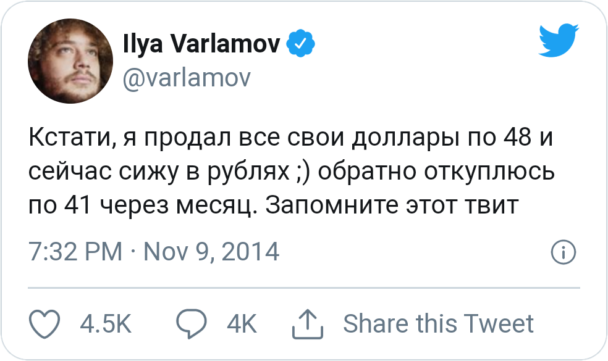The width and height of the screenshot is (608, 361).
Task: Click the Share this Tweet link
Action: tap(438, 323)
